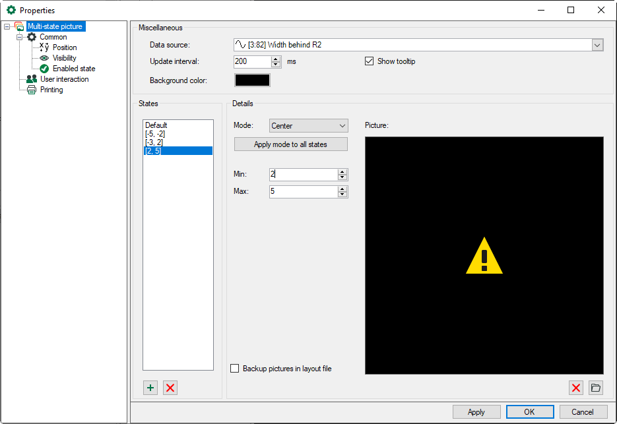Click Apply mode to all states button
This screenshot has height=424, width=617.
tap(291, 144)
